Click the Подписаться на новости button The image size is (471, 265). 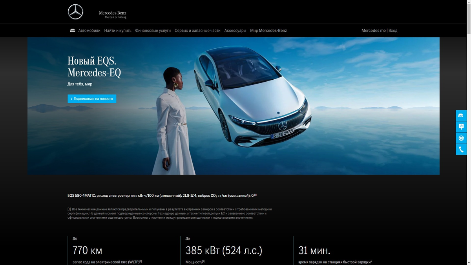[x=92, y=99]
